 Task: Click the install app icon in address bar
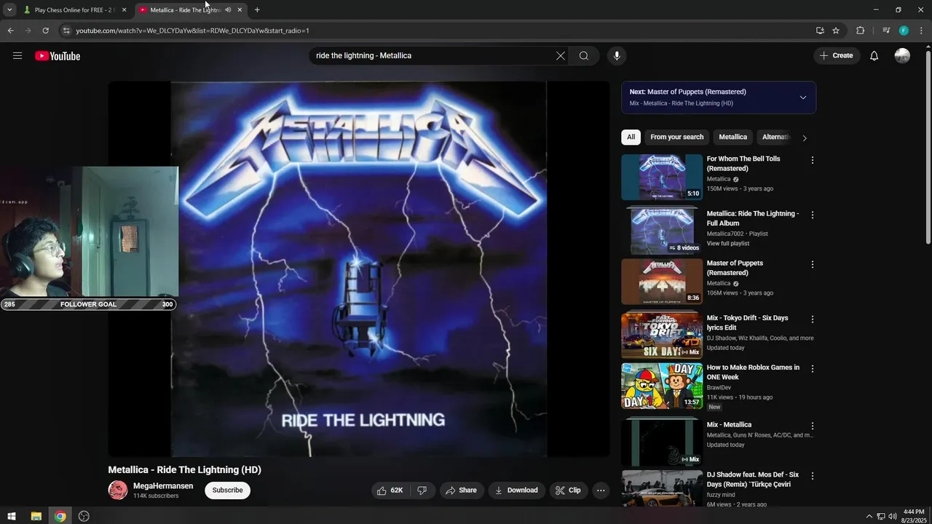click(820, 31)
